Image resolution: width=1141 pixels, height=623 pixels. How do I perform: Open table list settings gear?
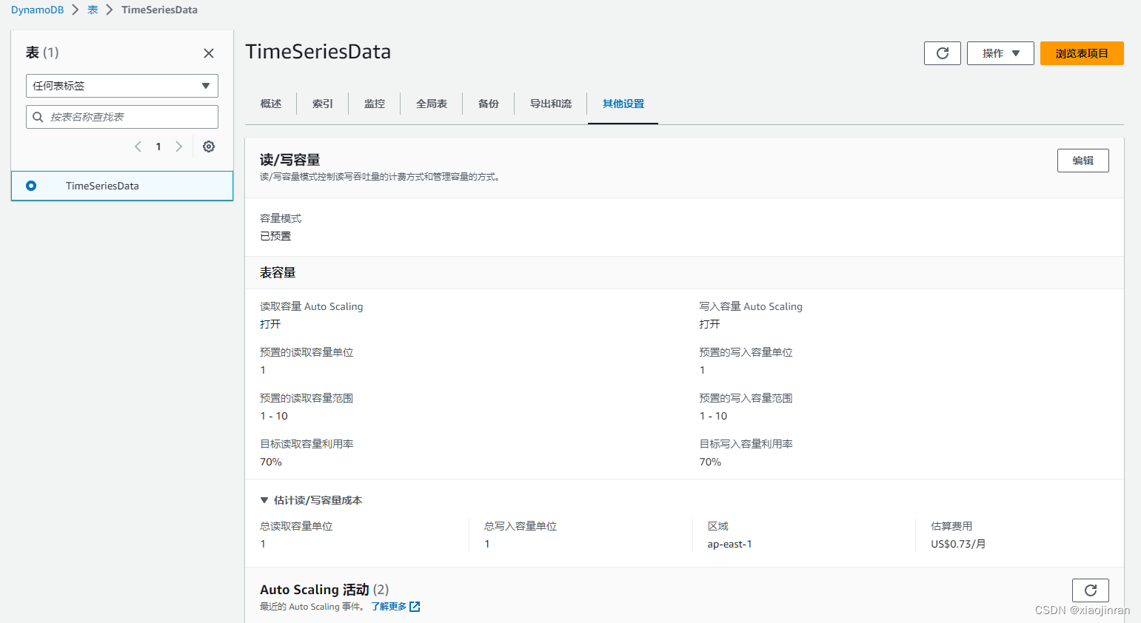[209, 147]
